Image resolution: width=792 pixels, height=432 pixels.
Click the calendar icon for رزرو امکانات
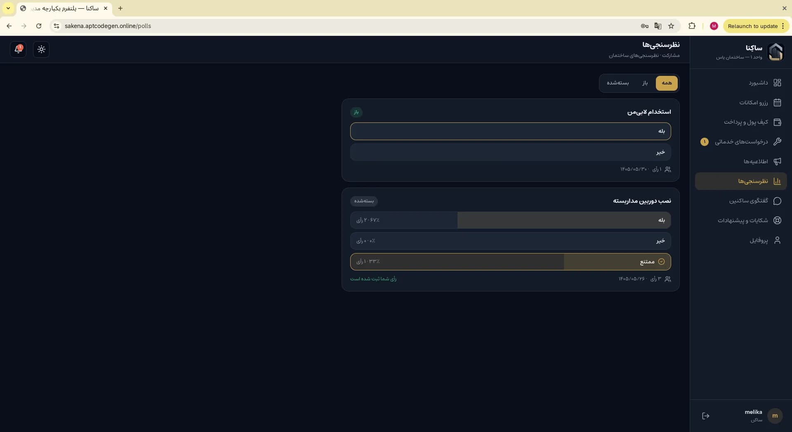[777, 103]
